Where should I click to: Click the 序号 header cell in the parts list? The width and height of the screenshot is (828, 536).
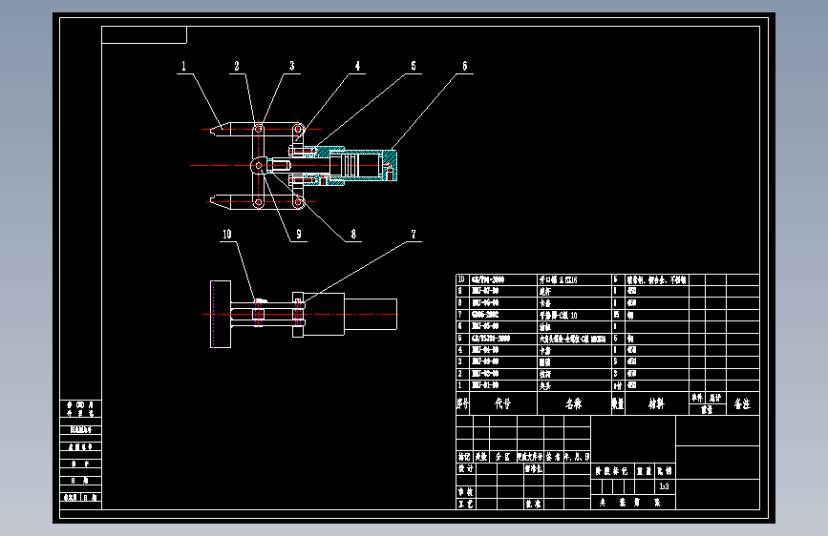pos(462,404)
